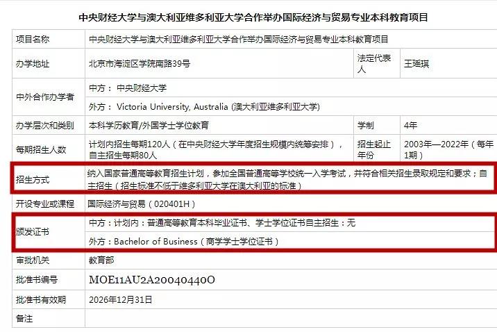This screenshot has height=332, width=497.
Task: Click the project name value in 项目名称 row
Action: [x=238, y=39]
